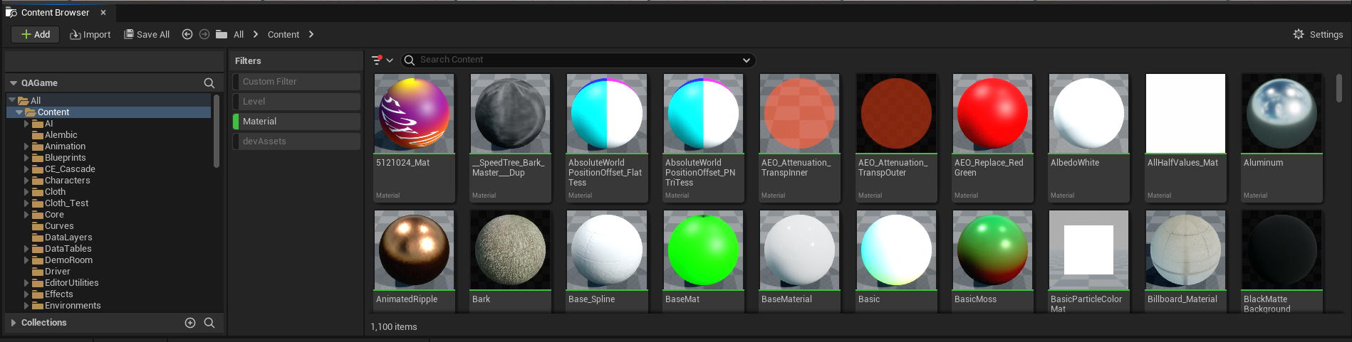Click the history back arrow icon
Viewport: 1352px width, 342px height.
point(187,34)
